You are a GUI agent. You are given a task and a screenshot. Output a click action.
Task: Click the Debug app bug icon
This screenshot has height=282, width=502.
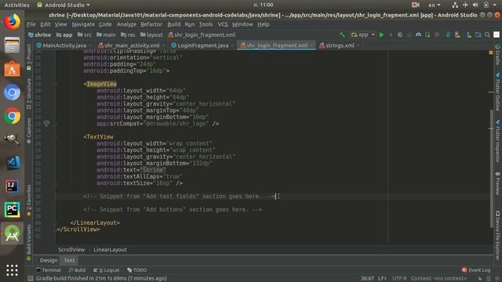tap(400, 34)
